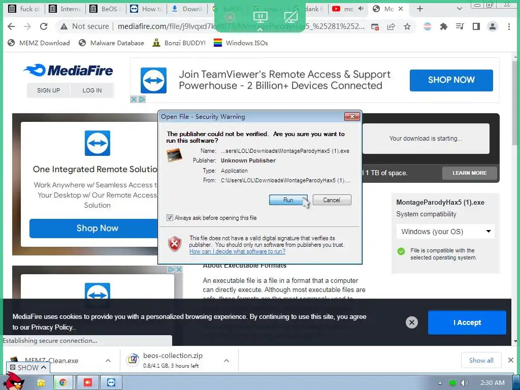Open the Bonzi BUDDY! bookmark

179,43
